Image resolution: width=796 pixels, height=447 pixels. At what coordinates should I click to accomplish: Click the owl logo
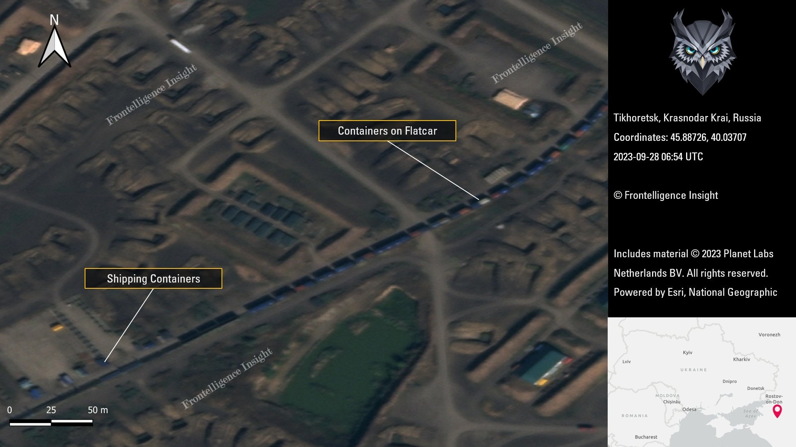coord(702,52)
